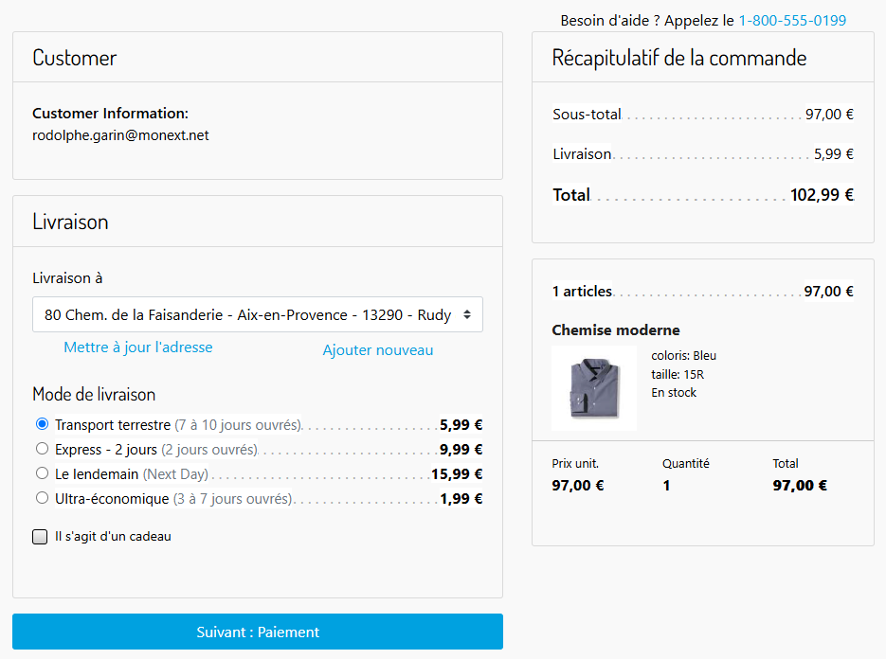This screenshot has width=886, height=659.
Task: Click the dropdown arrows on address selector
Action: tap(467, 315)
